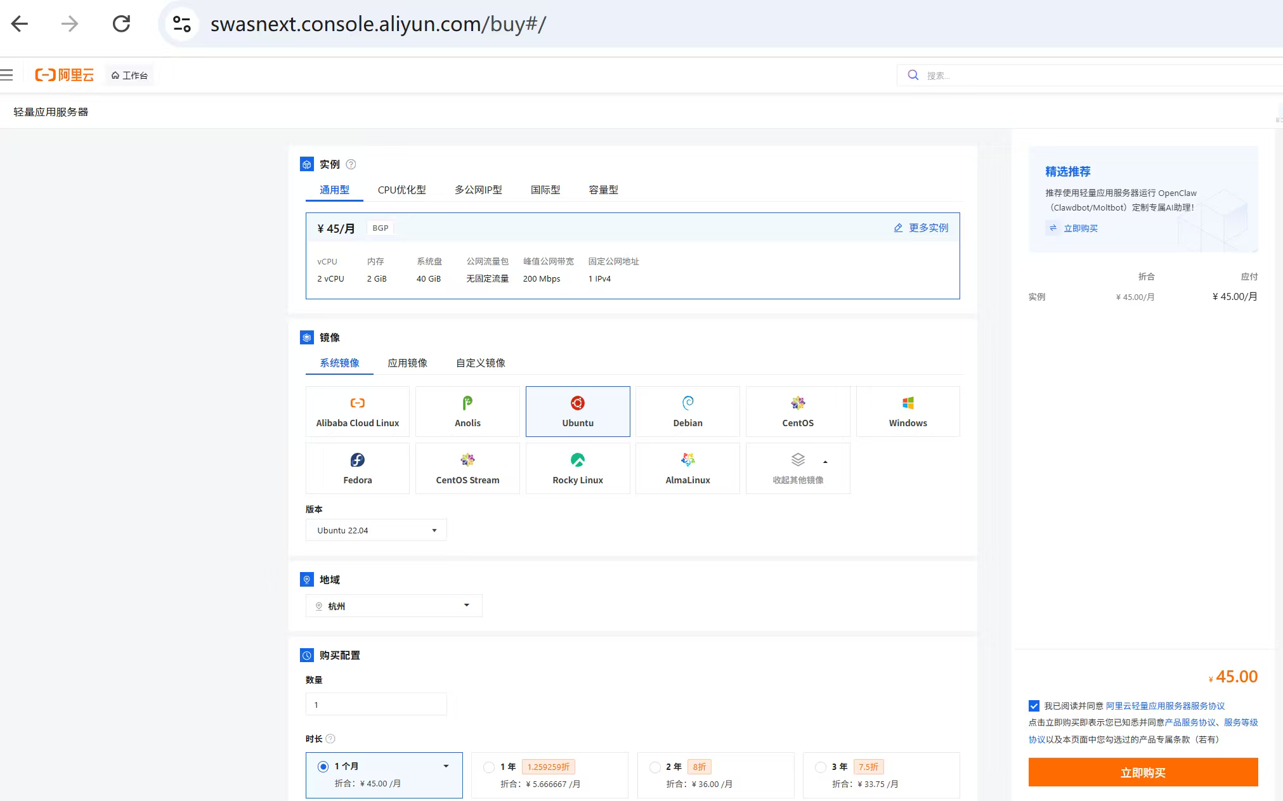Click the 1.259259折 discount badge
1283x801 pixels.
(549, 767)
